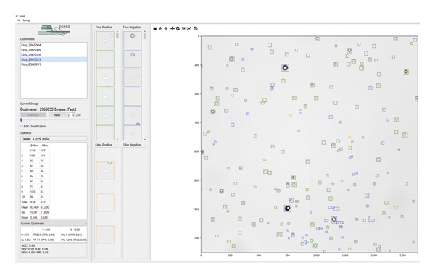This screenshot has height=278, width=435.
Task: Save the figure with the disk icon
Action: (x=196, y=28)
